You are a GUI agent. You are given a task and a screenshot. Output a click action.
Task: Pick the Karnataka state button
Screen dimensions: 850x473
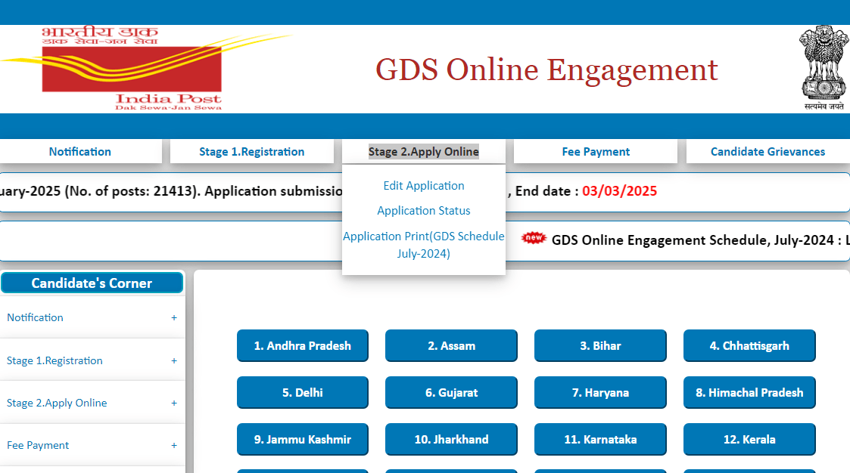coord(600,440)
